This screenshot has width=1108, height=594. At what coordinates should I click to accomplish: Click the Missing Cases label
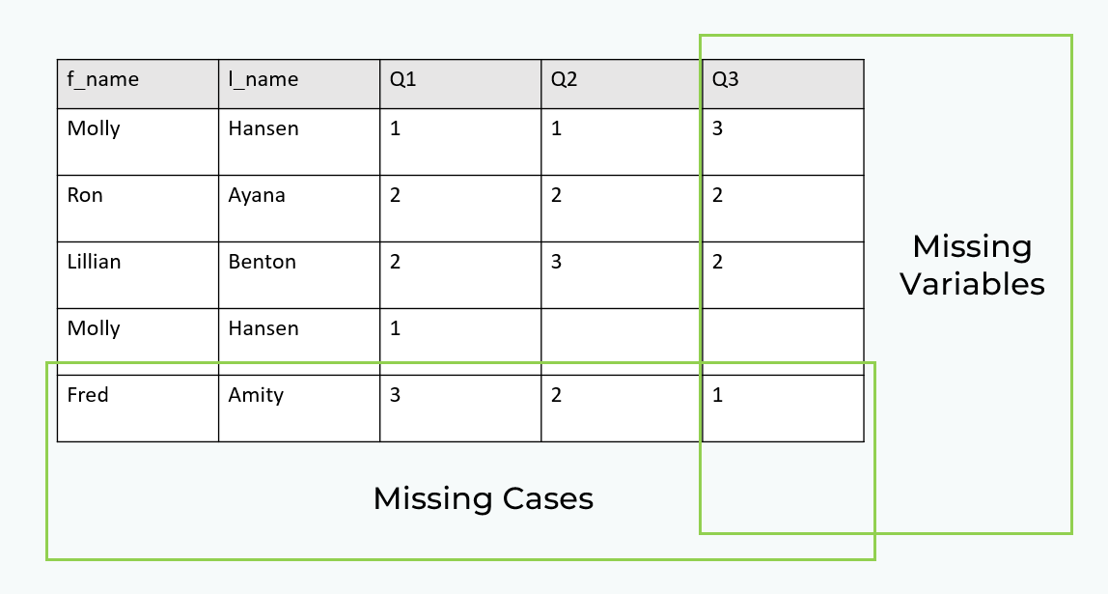coord(483,498)
